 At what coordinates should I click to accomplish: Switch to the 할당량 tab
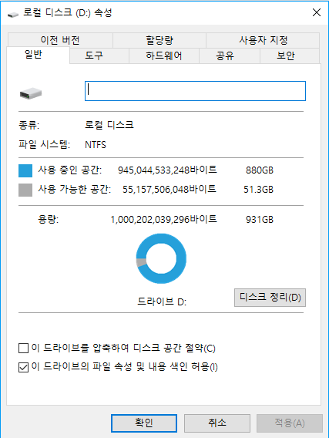click(x=159, y=40)
